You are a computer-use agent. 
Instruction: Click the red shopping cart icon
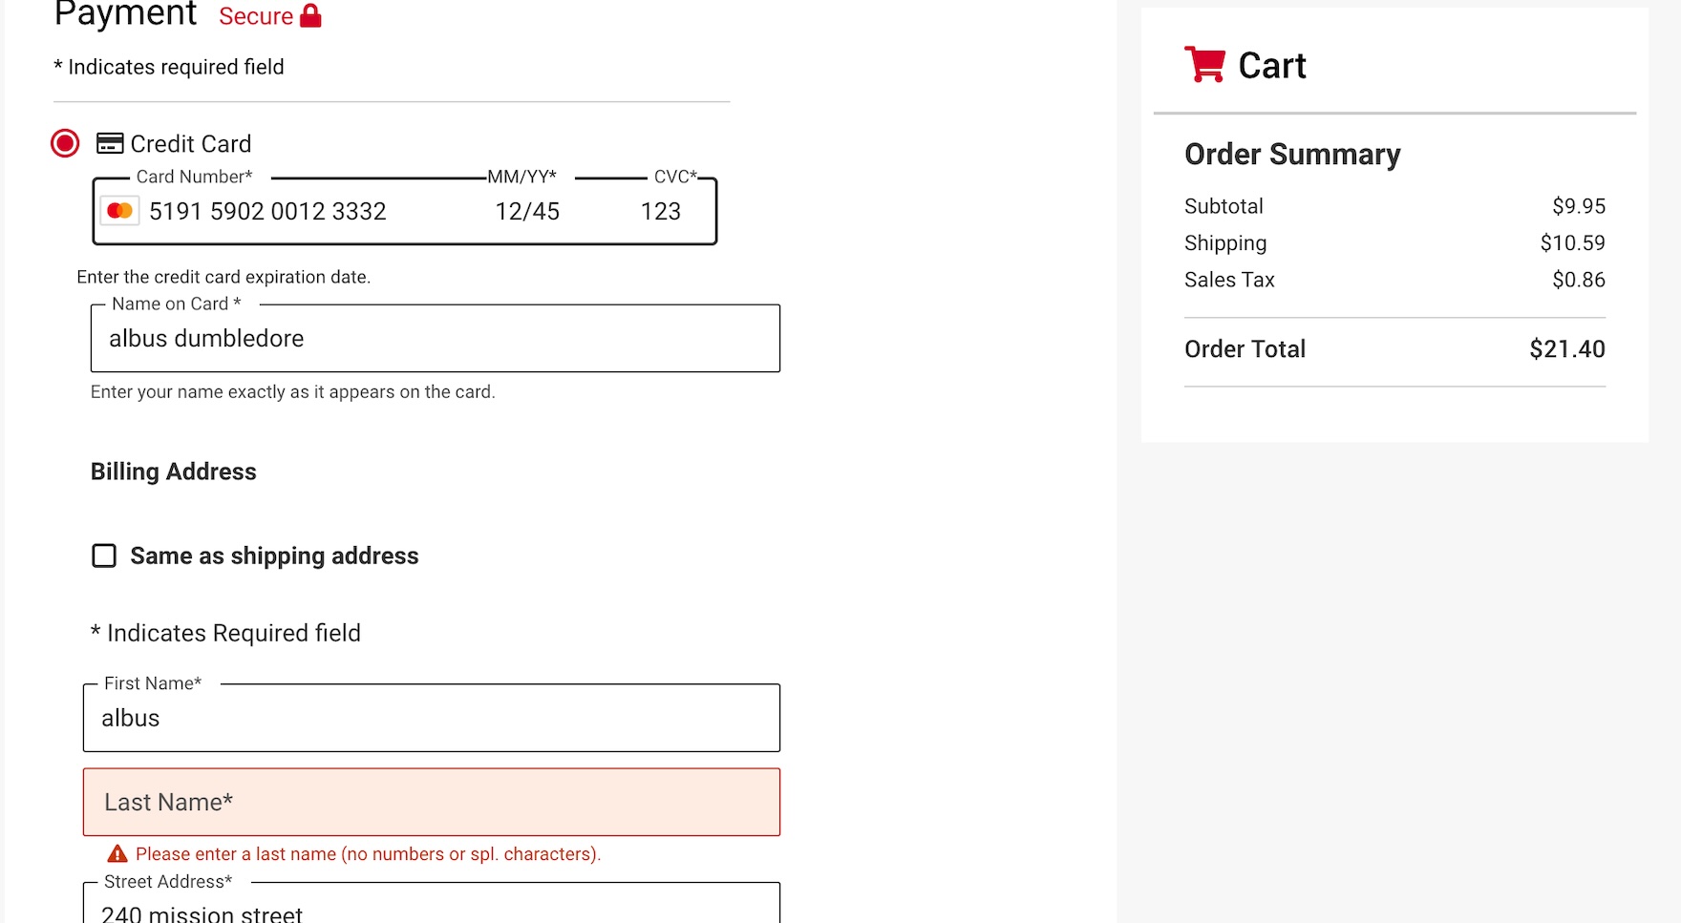[1204, 64]
